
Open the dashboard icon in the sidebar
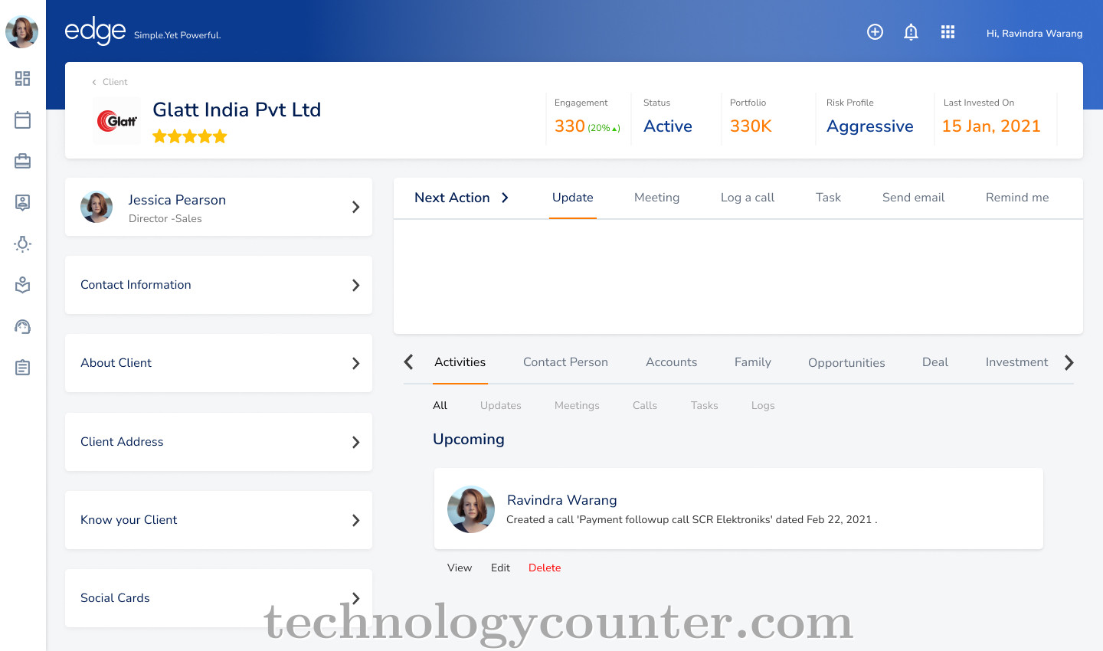pyautogui.click(x=22, y=78)
